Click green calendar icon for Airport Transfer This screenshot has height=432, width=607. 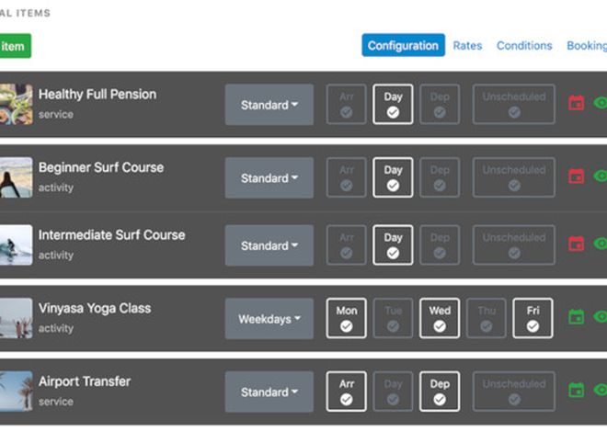[x=577, y=391]
